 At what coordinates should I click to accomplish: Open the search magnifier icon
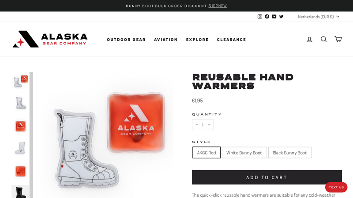click(x=323, y=39)
